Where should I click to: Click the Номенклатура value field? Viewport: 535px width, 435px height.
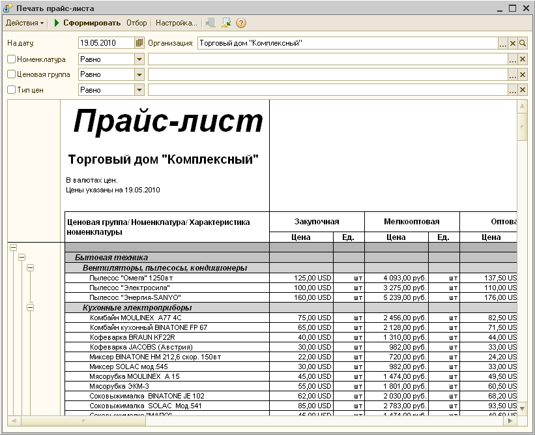(328, 59)
